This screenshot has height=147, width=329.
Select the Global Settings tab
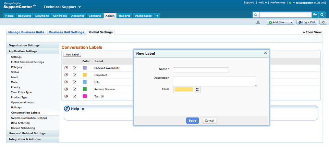(101, 32)
